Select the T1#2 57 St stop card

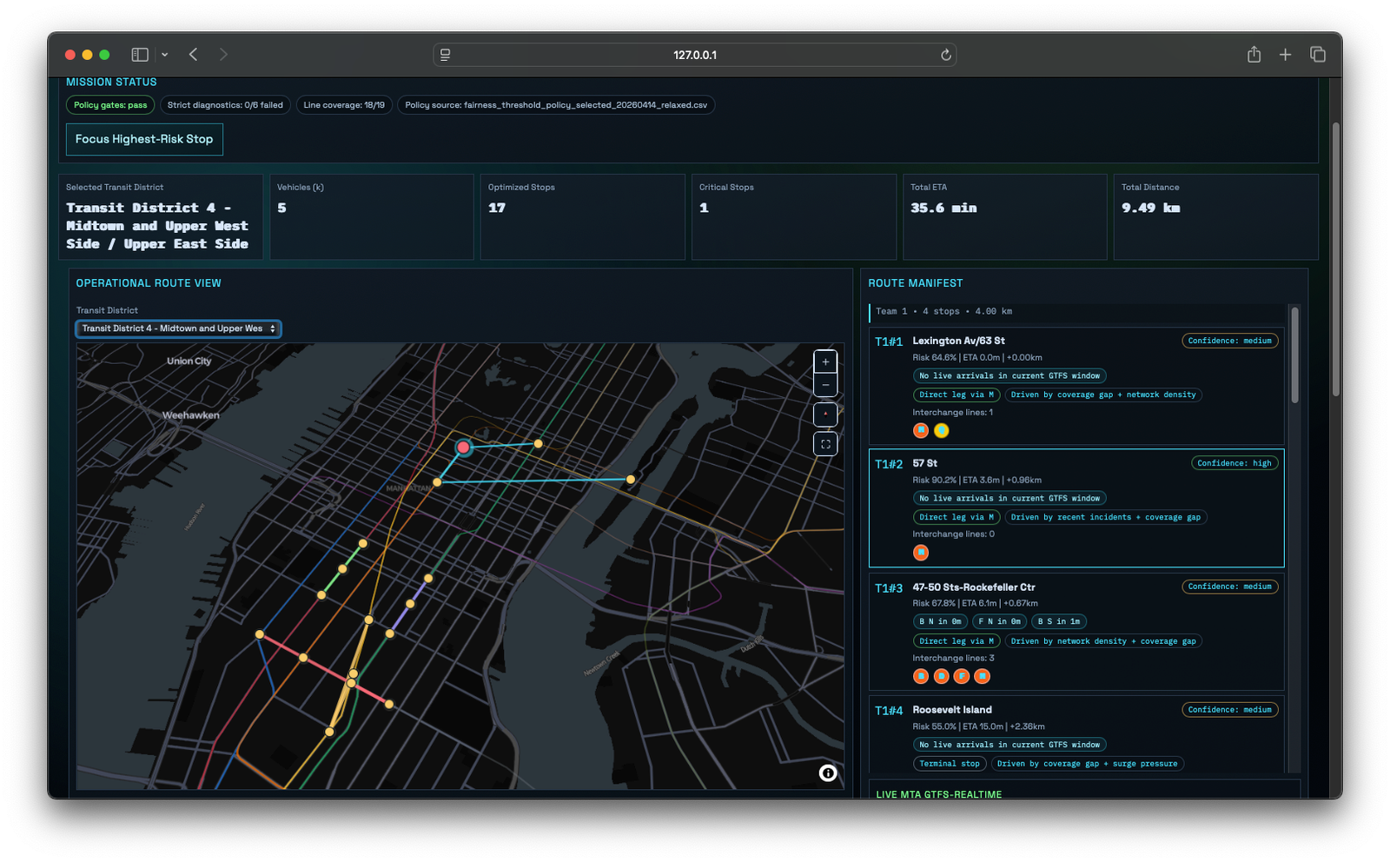tap(1076, 508)
